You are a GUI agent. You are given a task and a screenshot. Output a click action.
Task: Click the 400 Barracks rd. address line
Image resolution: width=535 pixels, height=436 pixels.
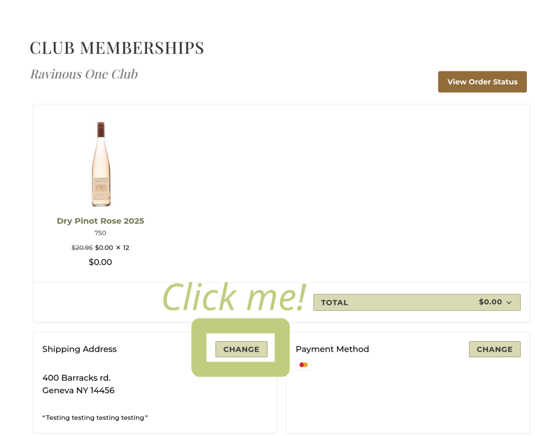pyautogui.click(x=76, y=378)
